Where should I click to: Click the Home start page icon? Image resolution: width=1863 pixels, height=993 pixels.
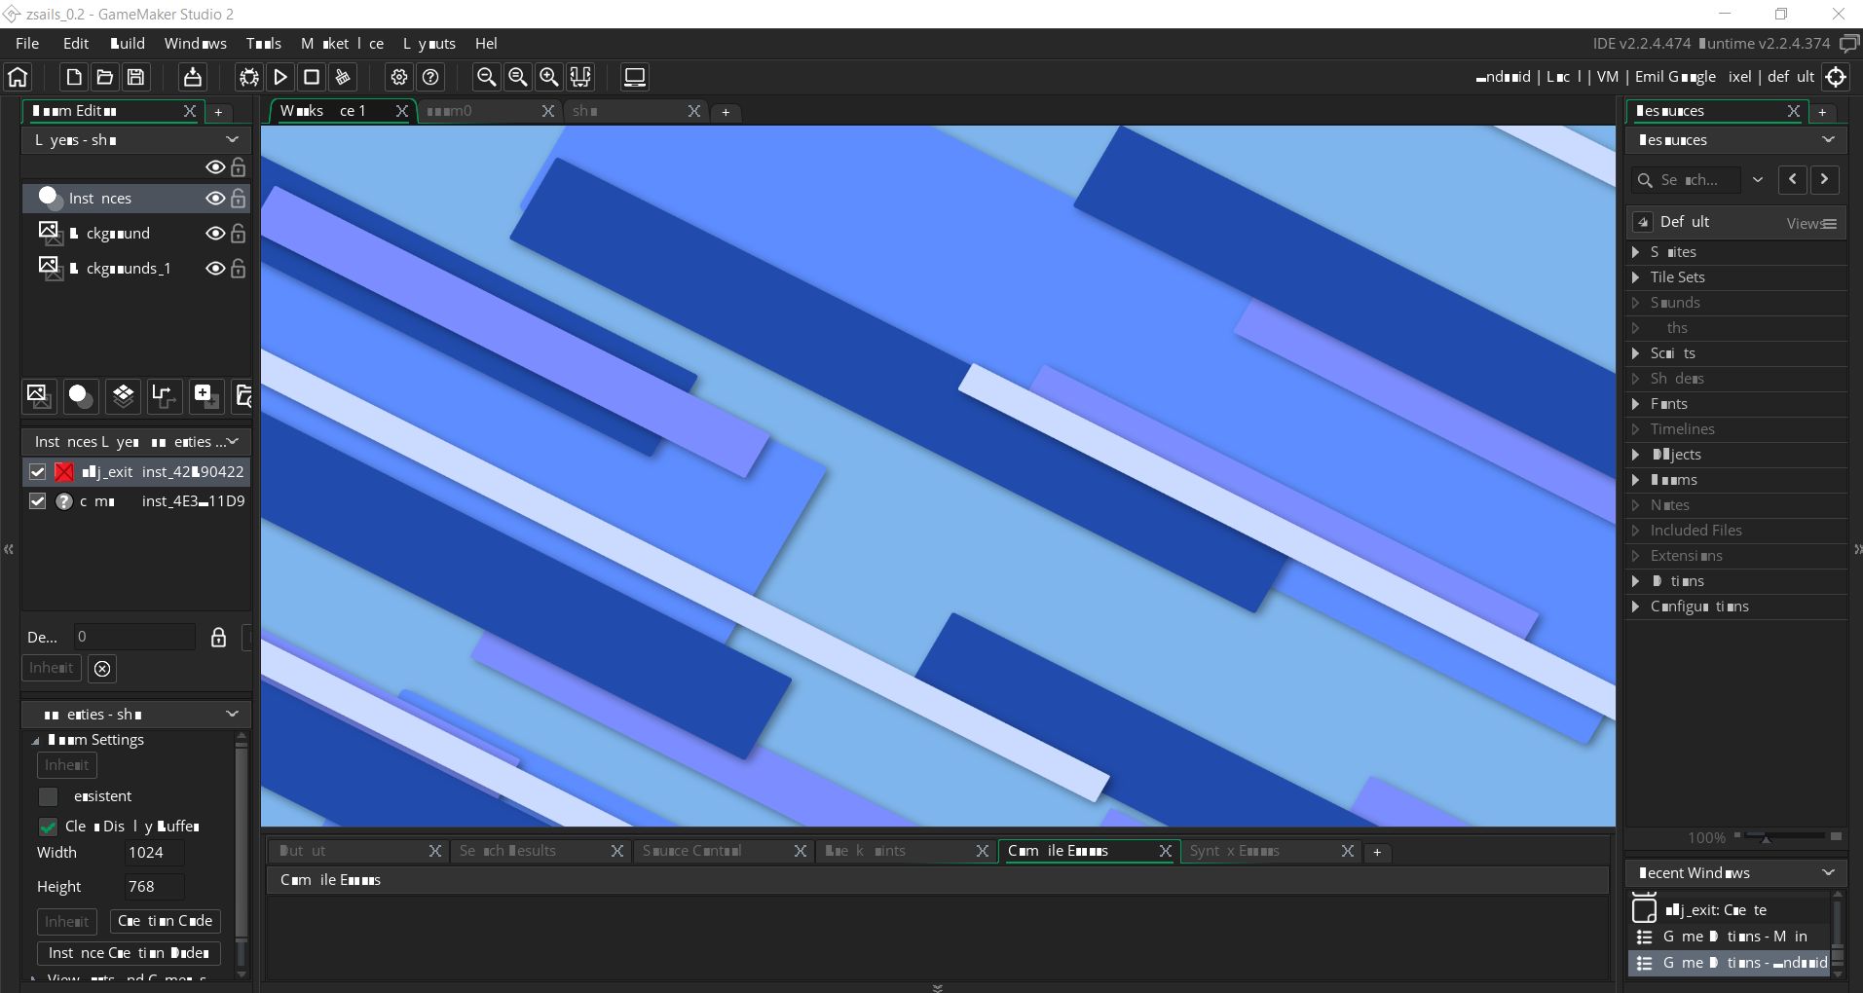pyautogui.click(x=19, y=77)
